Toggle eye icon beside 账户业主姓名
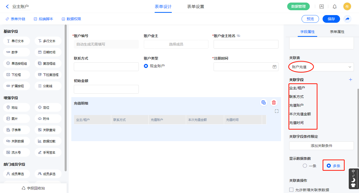This screenshot has height=193, width=359. 238,36
